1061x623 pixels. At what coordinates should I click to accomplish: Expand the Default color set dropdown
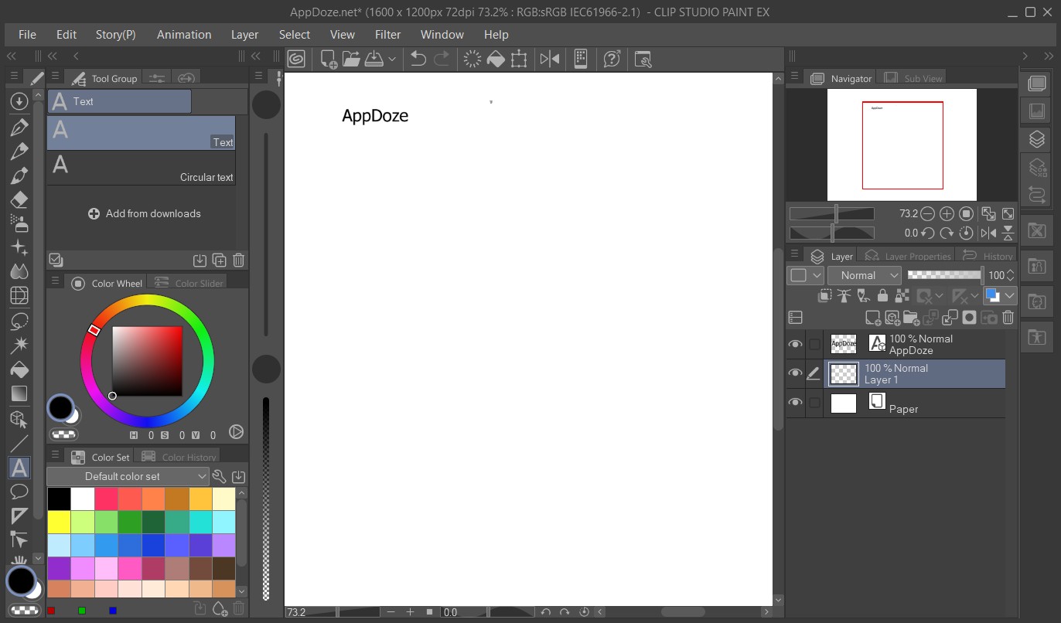(x=128, y=476)
